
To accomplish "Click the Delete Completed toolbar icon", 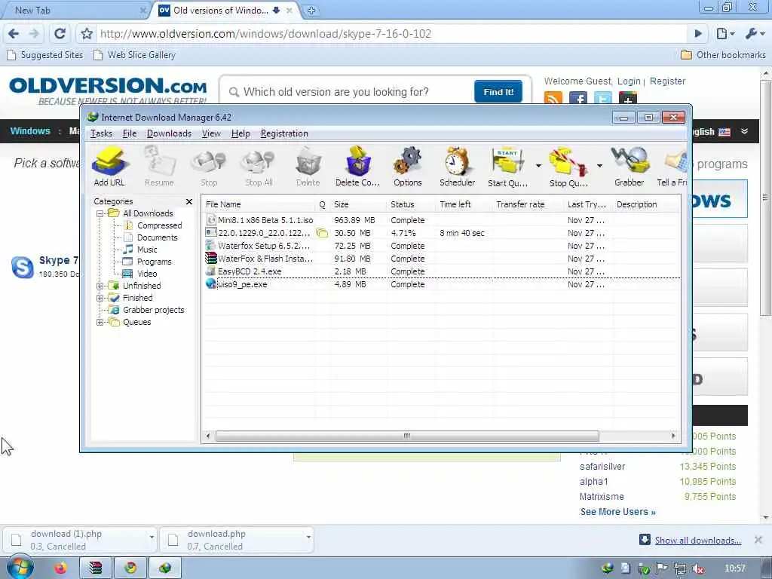I will [x=358, y=167].
